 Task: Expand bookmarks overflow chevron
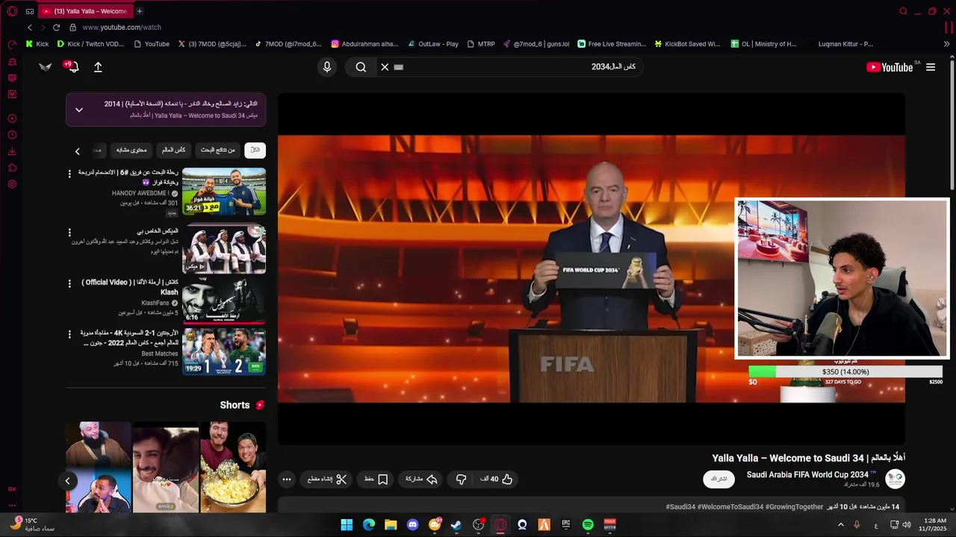point(946,44)
